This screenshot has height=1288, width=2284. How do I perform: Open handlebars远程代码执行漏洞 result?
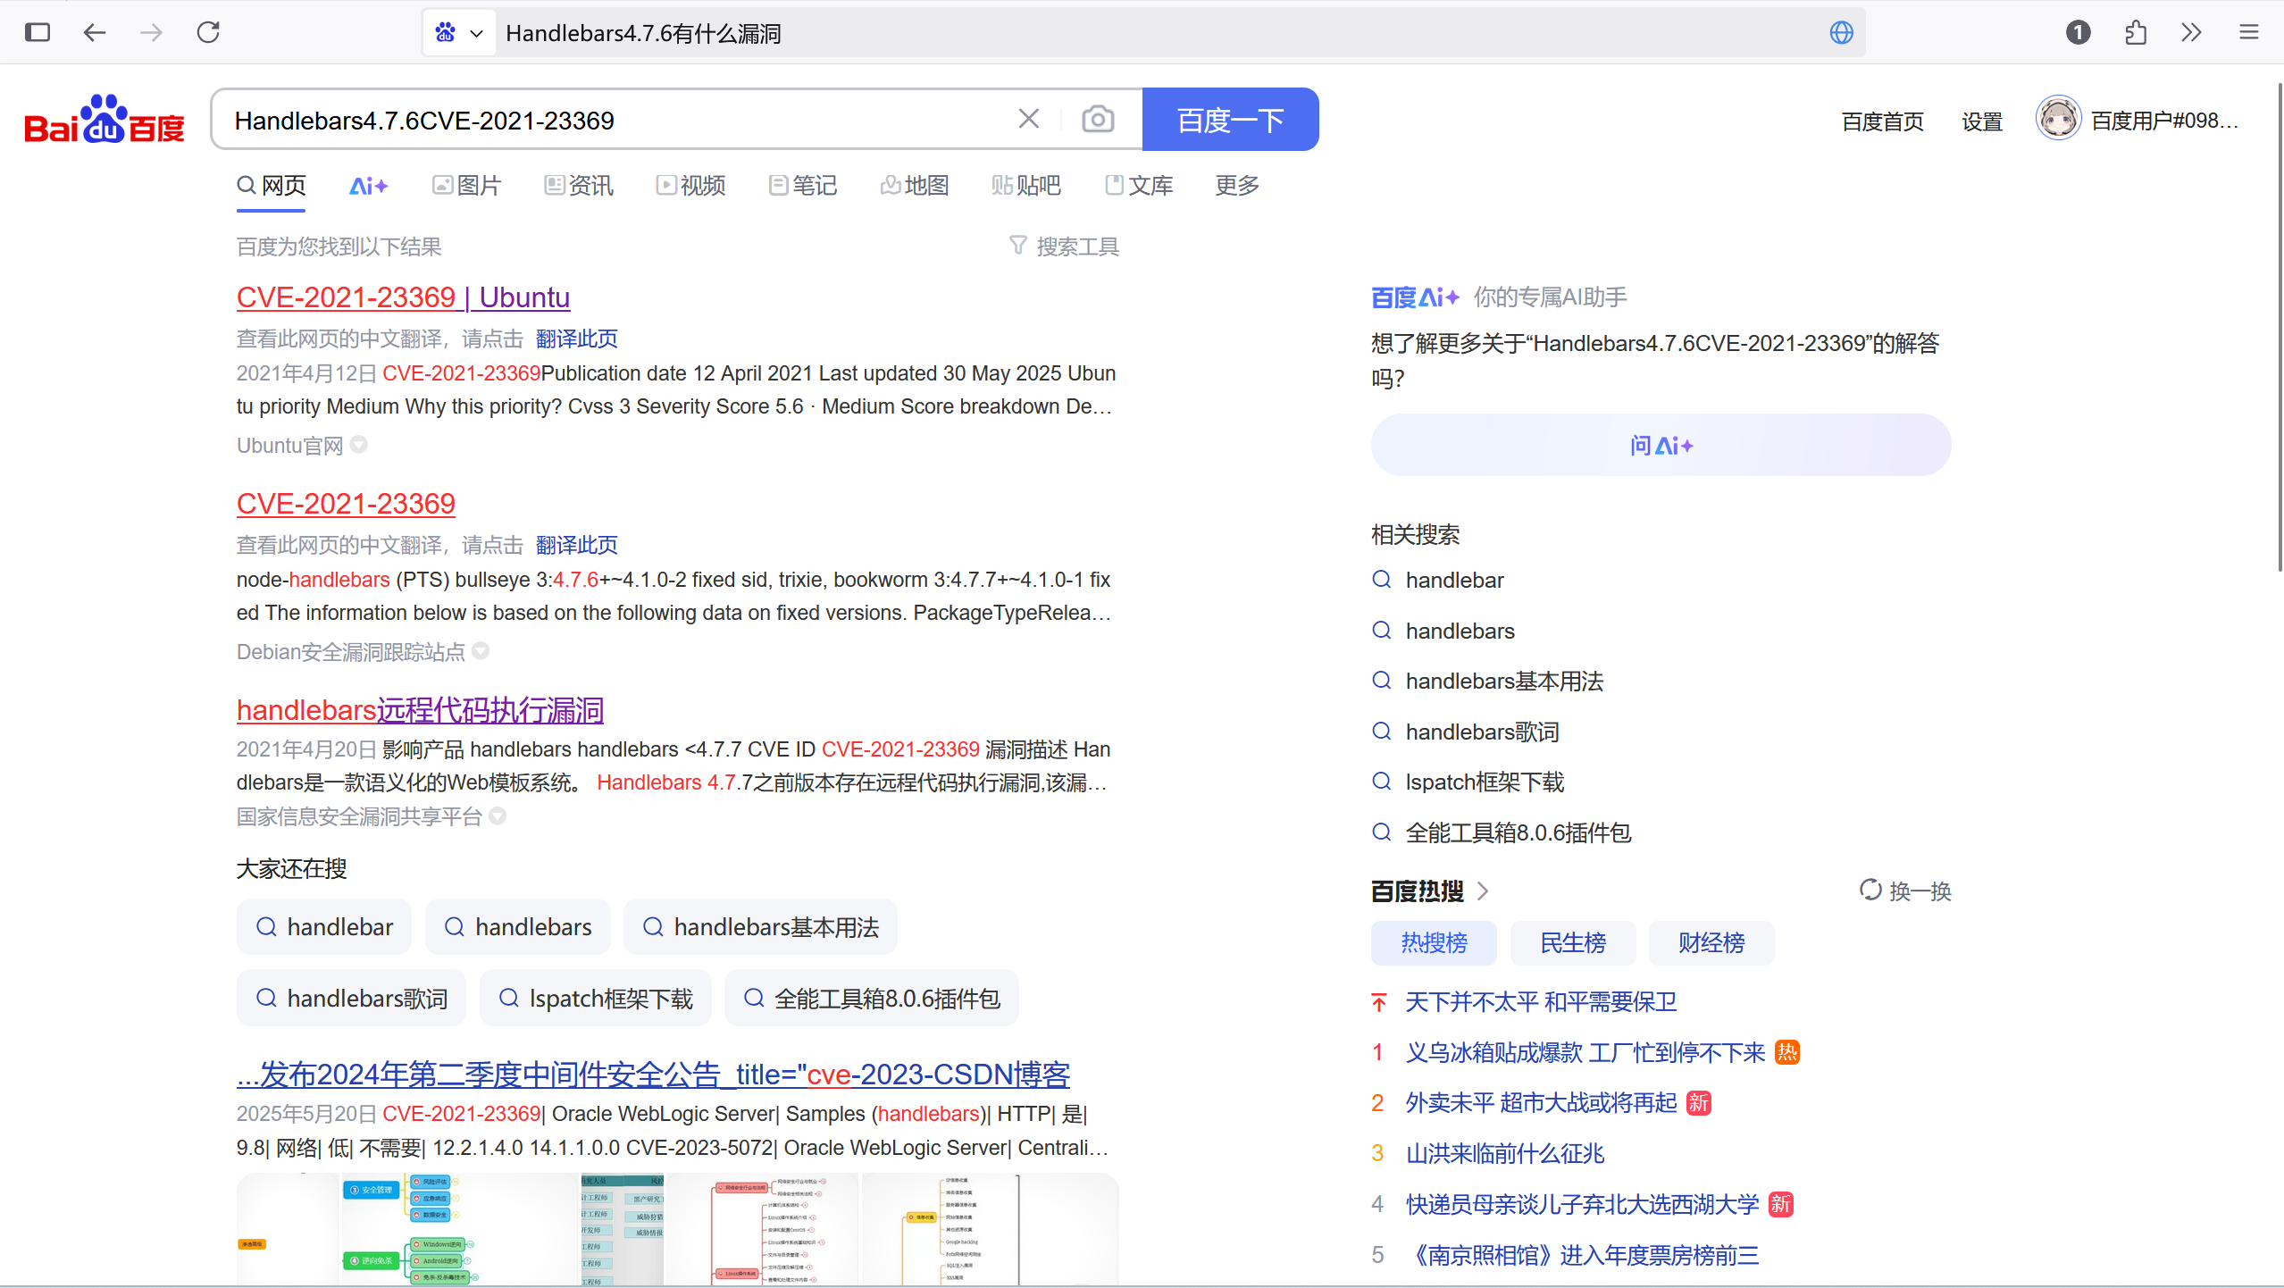coord(420,710)
